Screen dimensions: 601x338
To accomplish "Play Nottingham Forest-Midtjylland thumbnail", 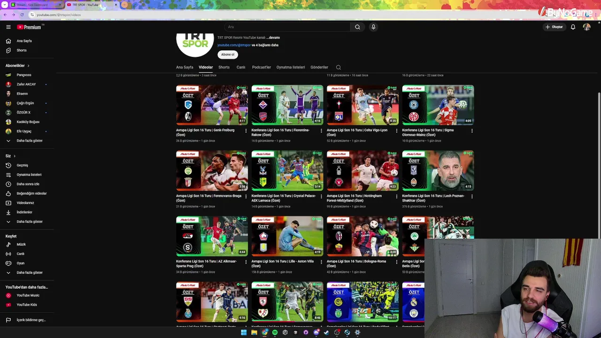I will coord(362,170).
